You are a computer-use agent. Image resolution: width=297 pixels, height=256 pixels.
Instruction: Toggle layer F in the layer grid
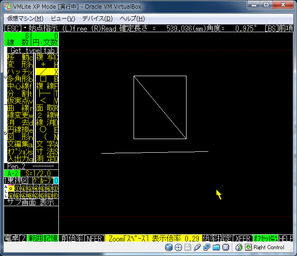point(55,195)
